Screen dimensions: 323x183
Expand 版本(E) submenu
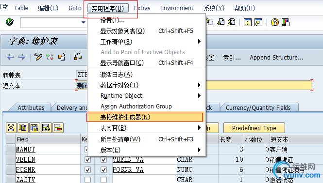[x=146, y=150]
